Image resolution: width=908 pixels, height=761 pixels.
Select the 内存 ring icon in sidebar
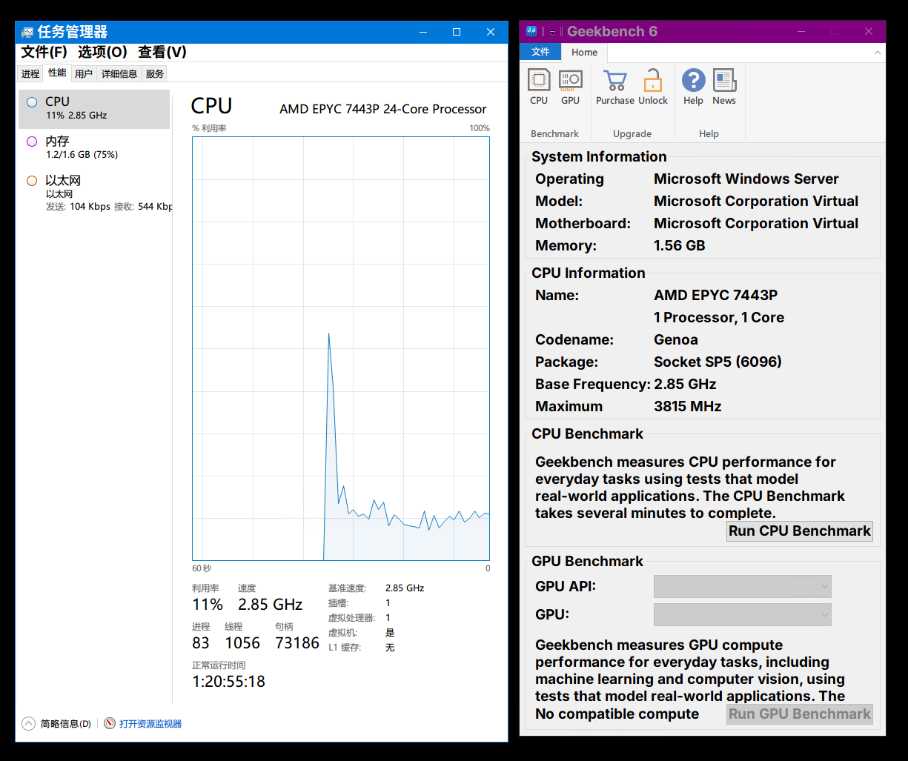click(32, 142)
